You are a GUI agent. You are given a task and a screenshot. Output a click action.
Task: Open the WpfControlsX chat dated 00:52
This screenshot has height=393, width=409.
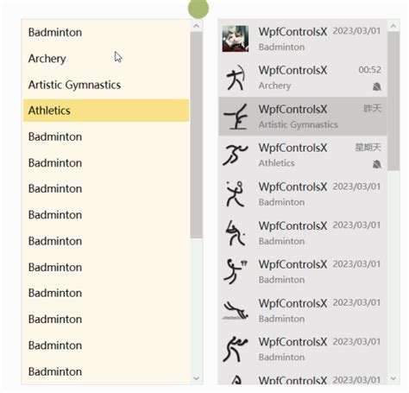pyautogui.click(x=303, y=78)
